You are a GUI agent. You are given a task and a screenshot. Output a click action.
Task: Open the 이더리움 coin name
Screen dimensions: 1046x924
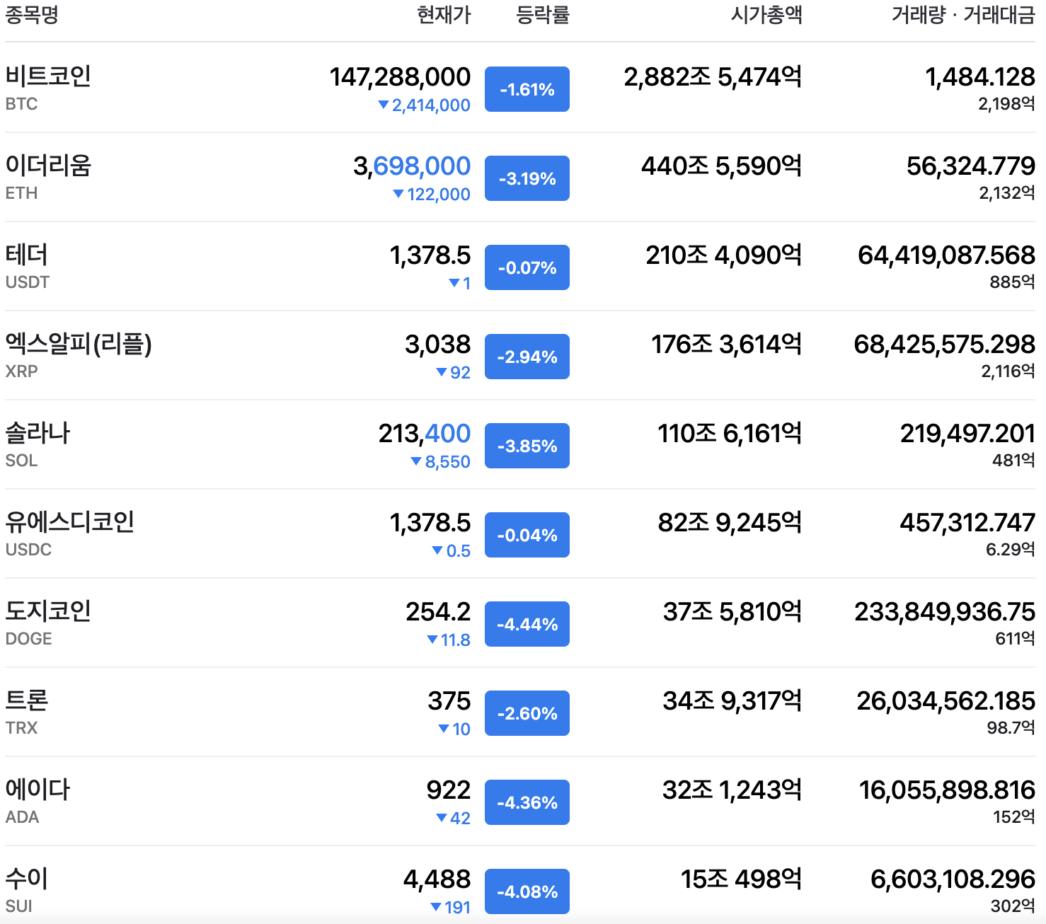(48, 165)
